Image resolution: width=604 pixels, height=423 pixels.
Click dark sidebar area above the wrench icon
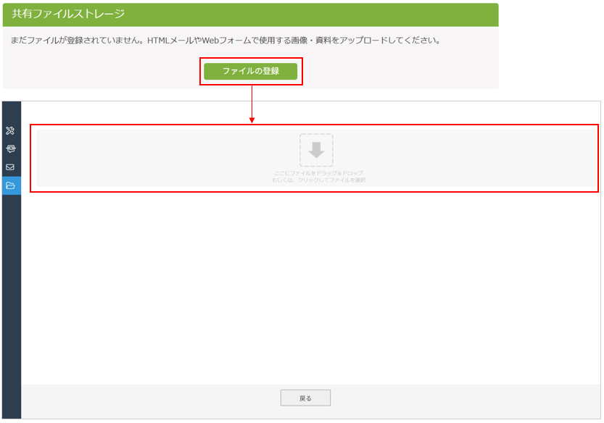11,112
